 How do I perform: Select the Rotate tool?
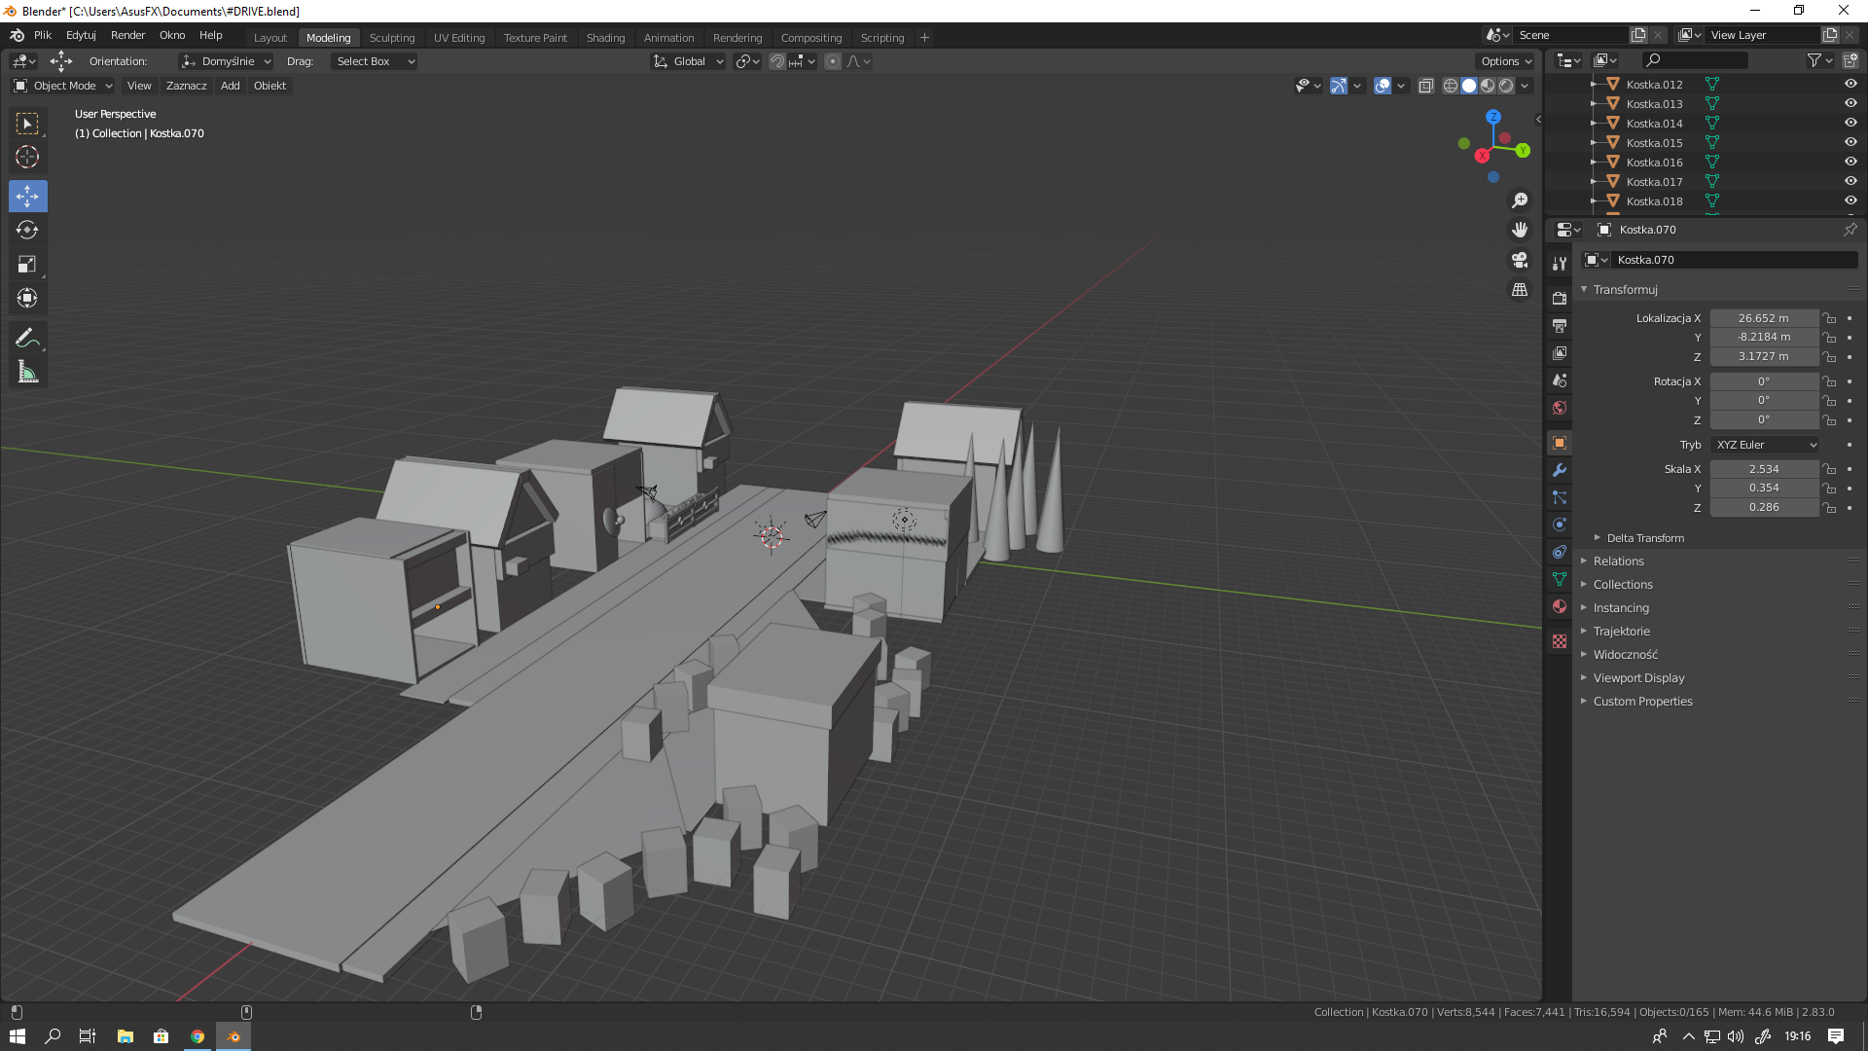[27, 230]
